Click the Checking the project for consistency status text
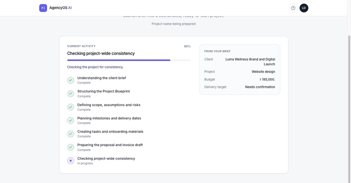Screen dimensions: 351x183 (x=95, y=67)
